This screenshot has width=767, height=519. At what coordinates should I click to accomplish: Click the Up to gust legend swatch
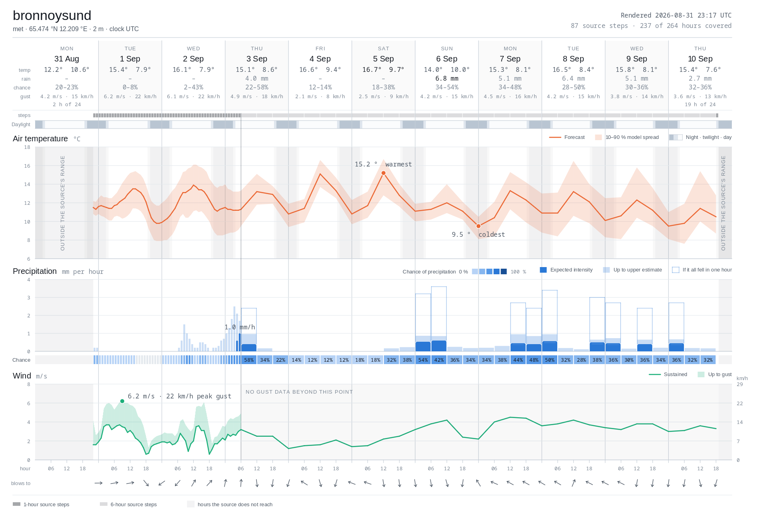pyautogui.click(x=701, y=374)
